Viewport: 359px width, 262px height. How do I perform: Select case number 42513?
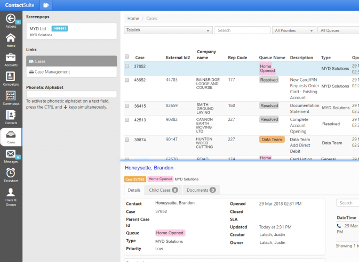(x=140, y=120)
